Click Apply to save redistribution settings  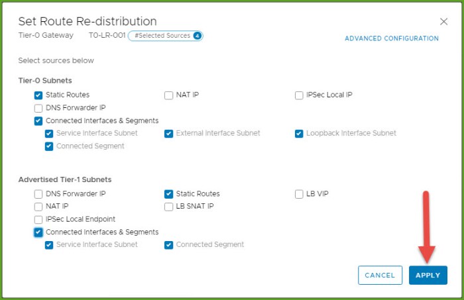coord(428,275)
